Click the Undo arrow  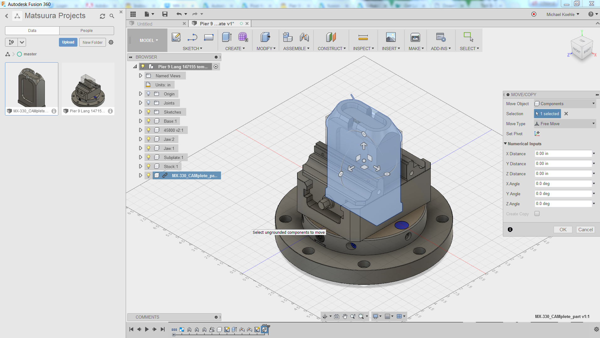[x=179, y=14]
